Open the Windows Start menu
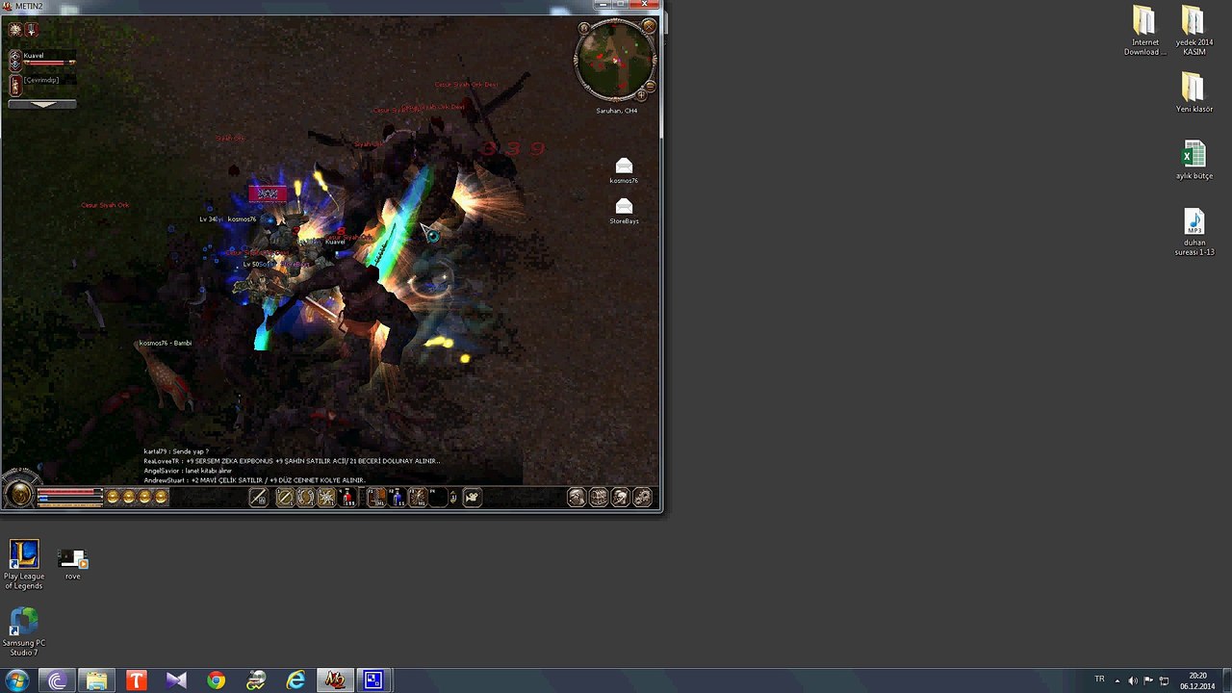1232x693 pixels. 16,680
